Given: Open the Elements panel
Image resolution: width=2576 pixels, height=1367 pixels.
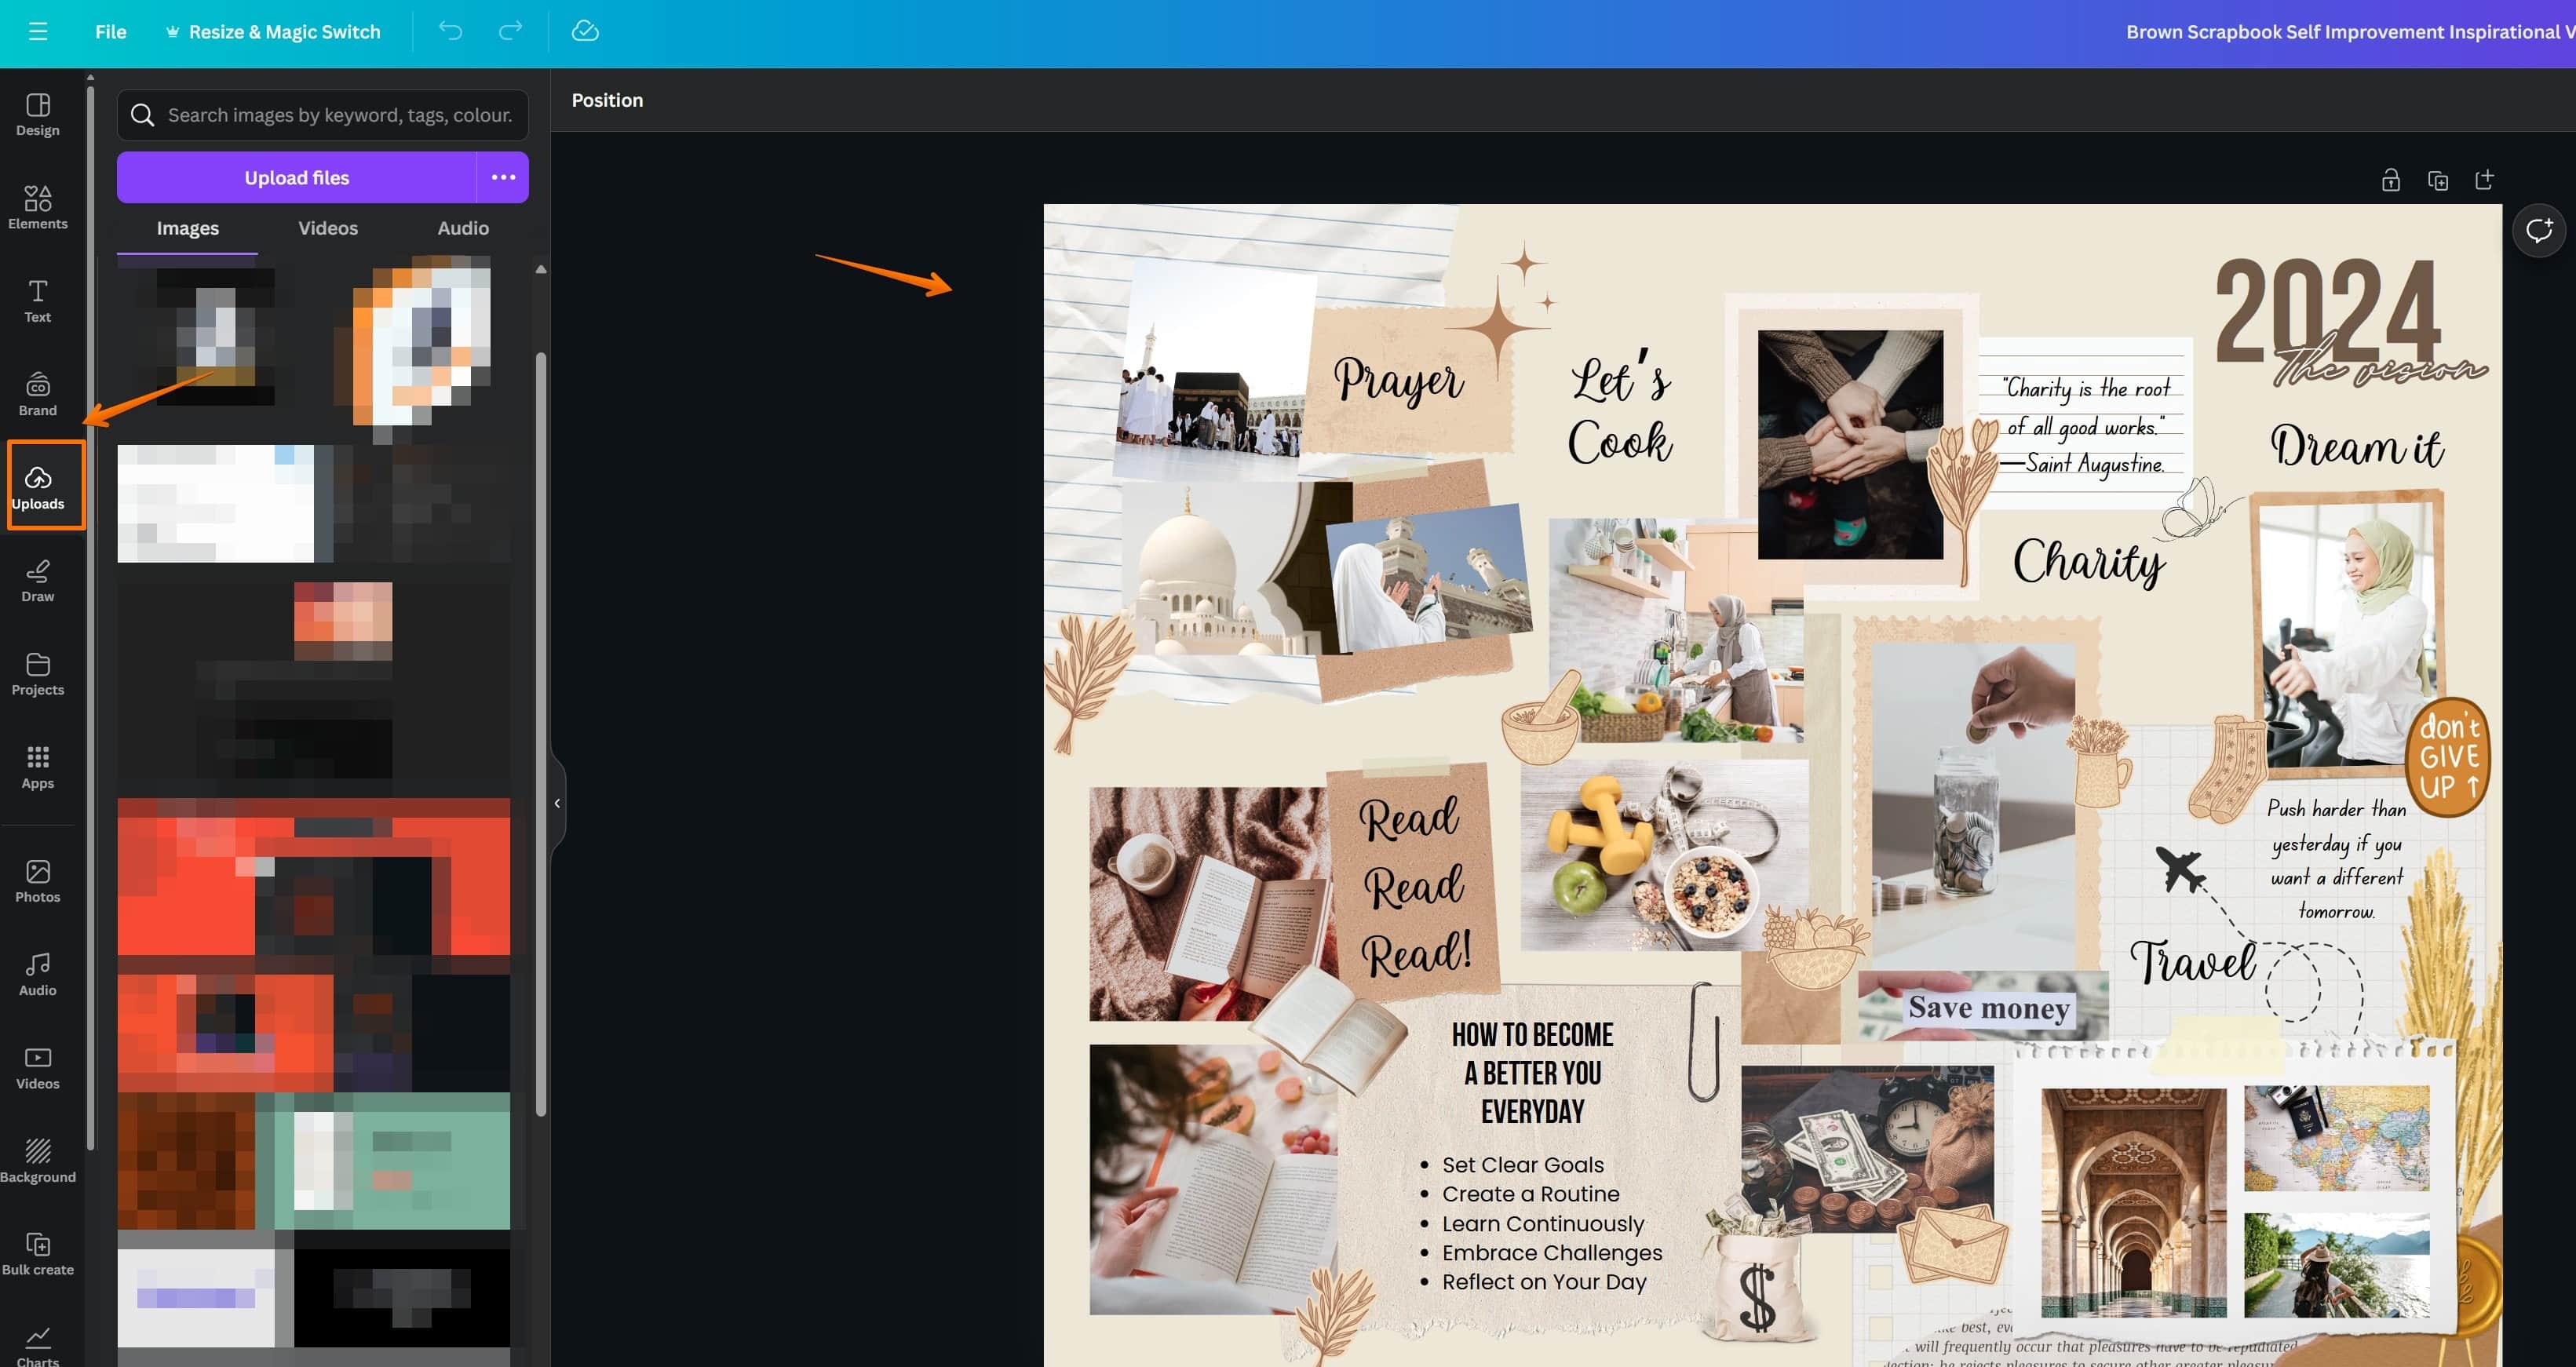Looking at the screenshot, I should coord(38,206).
